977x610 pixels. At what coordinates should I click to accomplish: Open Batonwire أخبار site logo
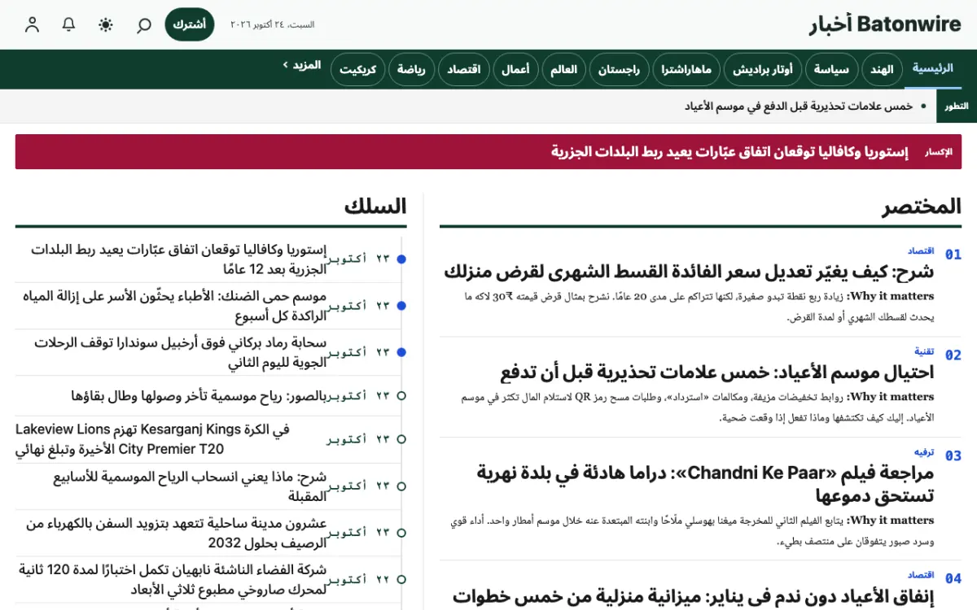point(885,24)
